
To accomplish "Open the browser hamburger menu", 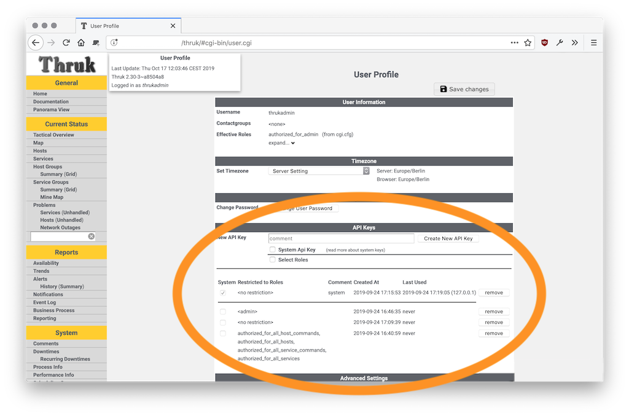I will 594,42.
